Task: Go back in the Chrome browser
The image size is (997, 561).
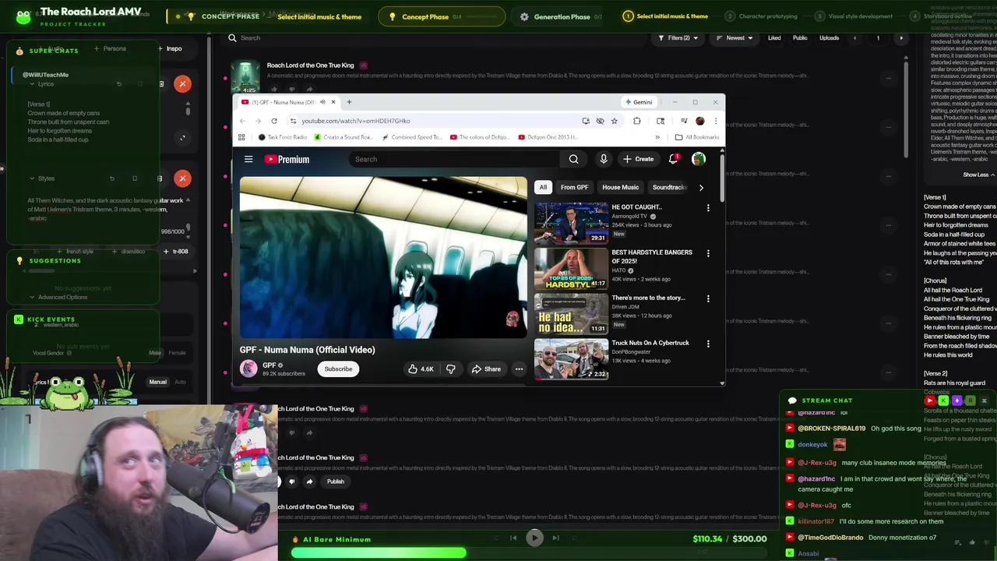Action: click(242, 121)
